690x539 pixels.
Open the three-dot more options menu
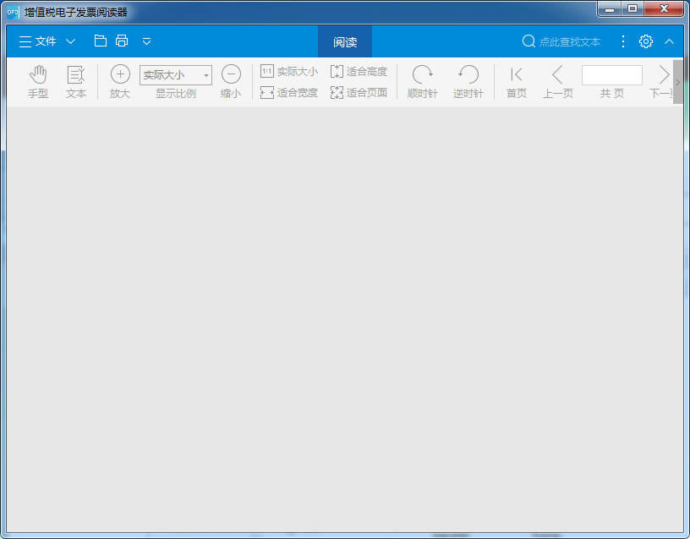click(x=622, y=41)
